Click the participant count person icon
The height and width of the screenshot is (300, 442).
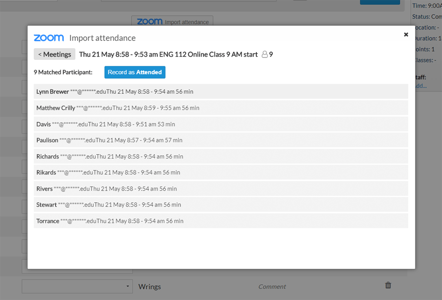tap(264, 54)
